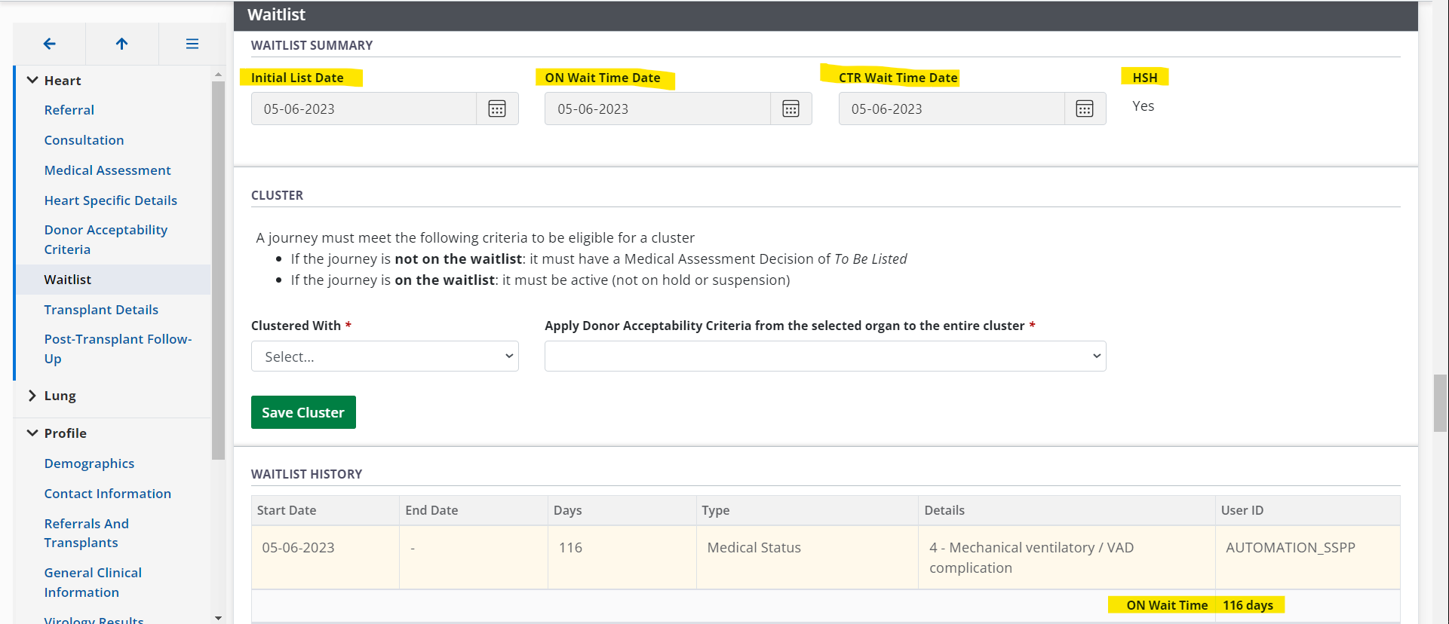The width and height of the screenshot is (1449, 624).
Task: Select Waitlist item in sidebar
Action: pos(68,280)
